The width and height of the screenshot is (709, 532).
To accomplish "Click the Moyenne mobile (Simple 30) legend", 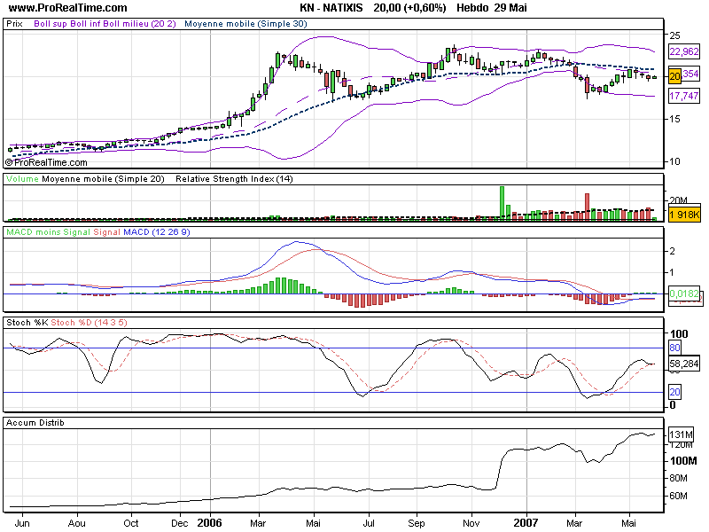I will click(x=245, y=24).
